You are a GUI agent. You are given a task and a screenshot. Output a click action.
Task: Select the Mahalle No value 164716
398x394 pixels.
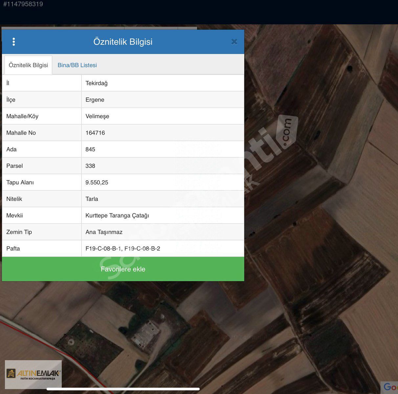(x=95, y=133)
